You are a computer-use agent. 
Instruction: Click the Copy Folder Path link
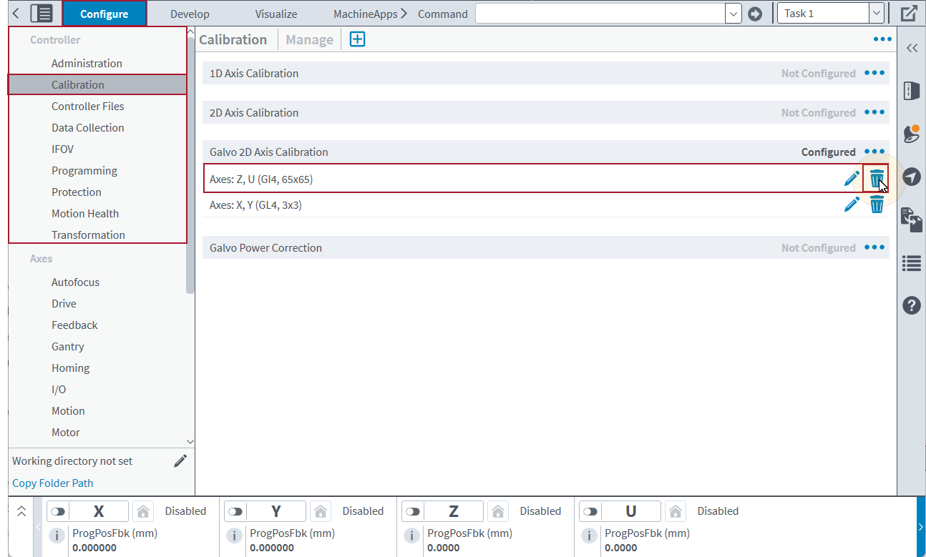pyautogui.click(x=53, y=483)
